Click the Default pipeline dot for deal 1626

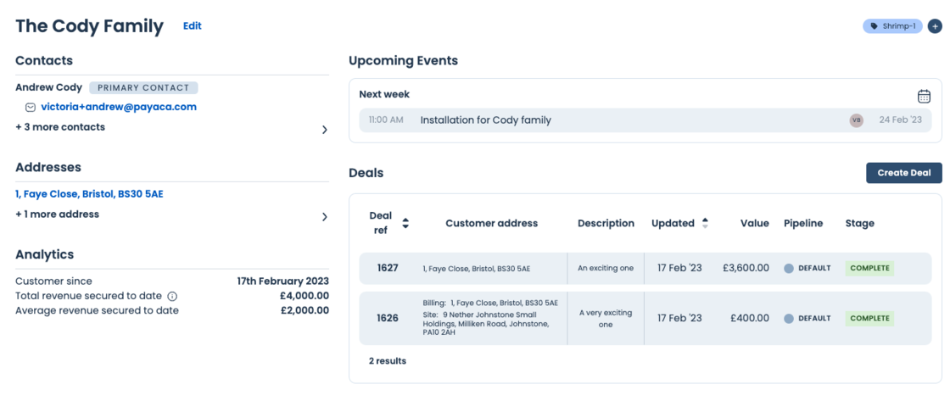(x=789, y=319)
